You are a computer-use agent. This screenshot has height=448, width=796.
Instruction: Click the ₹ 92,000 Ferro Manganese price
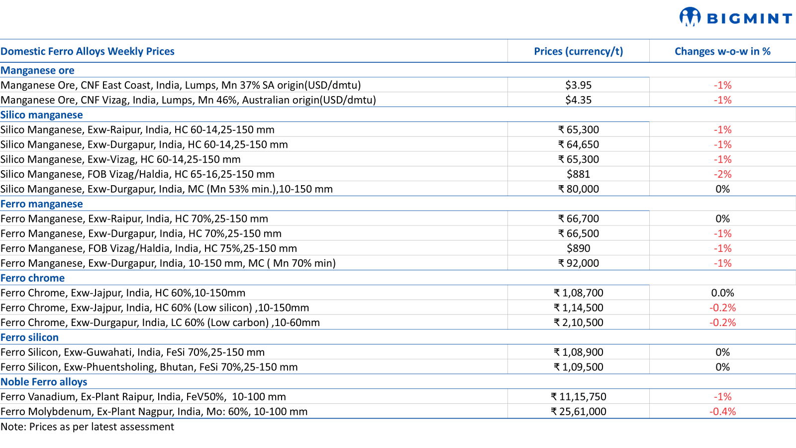578,263
